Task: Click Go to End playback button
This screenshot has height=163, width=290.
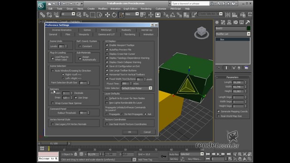Action: 228,154
